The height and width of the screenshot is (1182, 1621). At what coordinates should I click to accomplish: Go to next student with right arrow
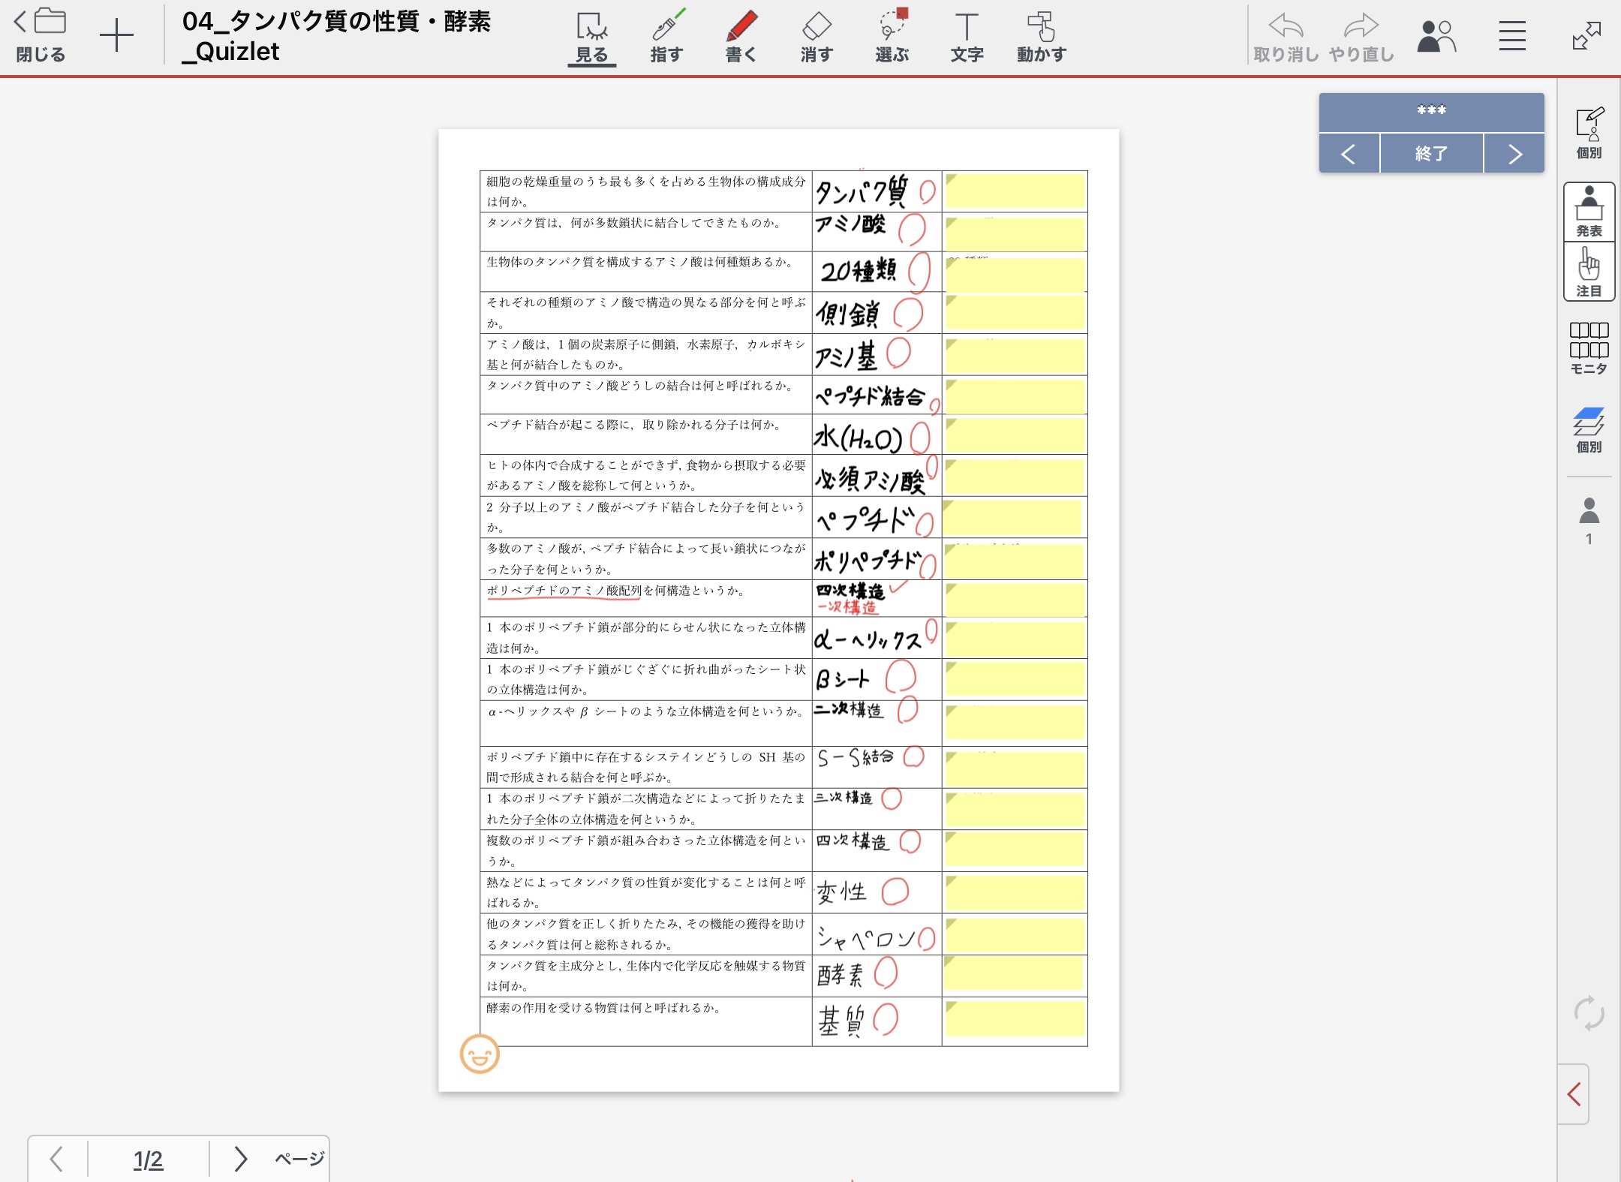(1514, 154)
